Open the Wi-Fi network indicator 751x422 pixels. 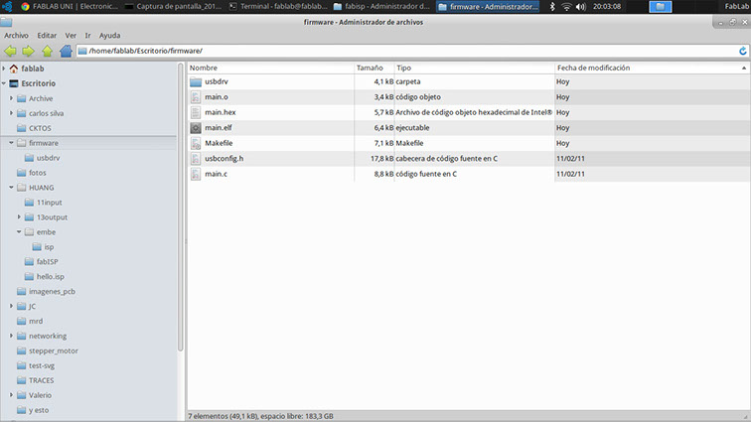pos(566,7)
